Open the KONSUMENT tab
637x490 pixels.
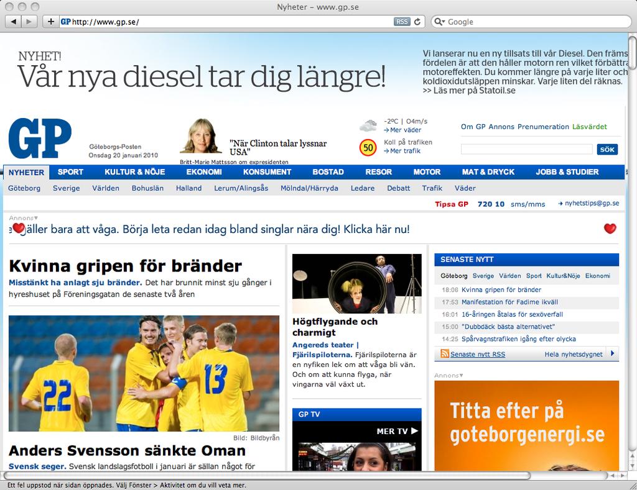267,172
